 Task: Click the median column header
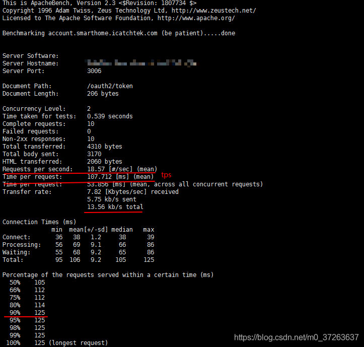(122, 230)
